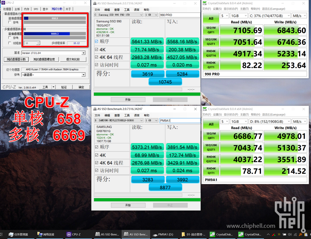This screenshot has width=311, height=239.
Task: Click 开始 in the 990 PRO AS SSD window
Action: pyautogui.click(x=128, y=100)
